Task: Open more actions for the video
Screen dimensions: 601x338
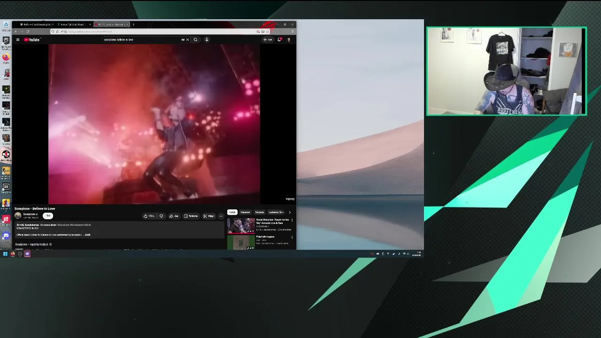Action: tap(221, 216)
